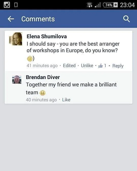Screen dimensions: 137x171
Task: Open search with the magnifier icon
Action: click(127, 19)
